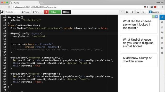Screen dimensions: 165x92
Task: Click CardHoverDirective class name in editor
Action: pyautogui.click(x=27, y=26)
